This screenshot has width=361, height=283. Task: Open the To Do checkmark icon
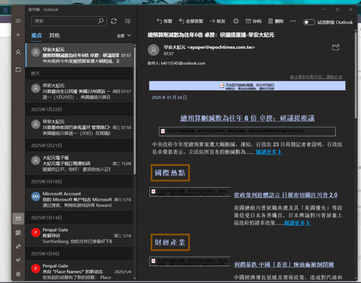18,260
